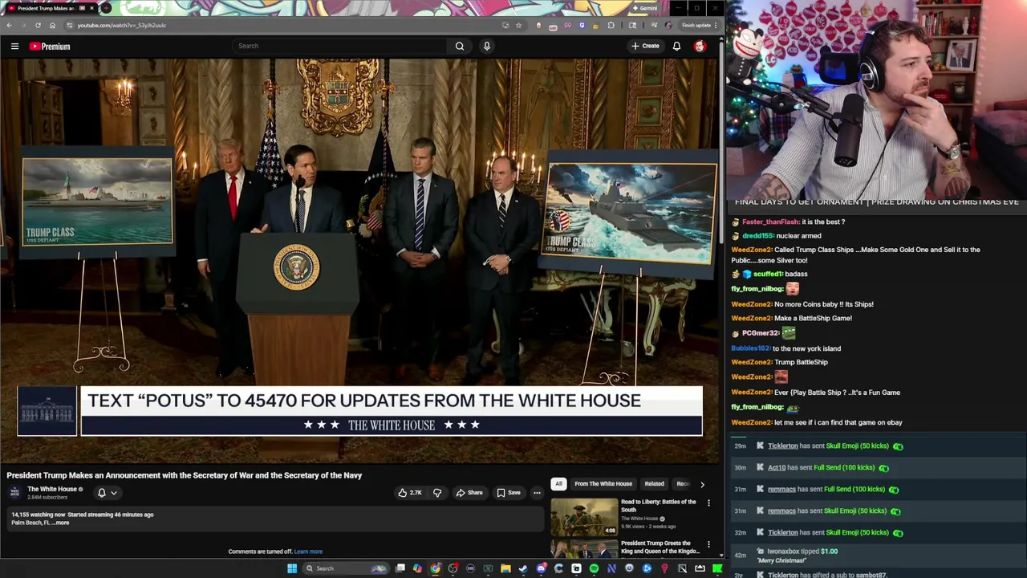This screenshot has width=1027, height=578.
Task: Click the video title text
Action: 184,475
